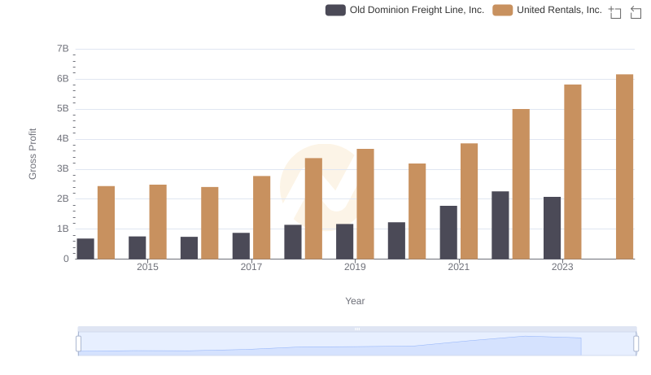The image size is (651, 375).
Task: Click the 3B y-axis label
Action: pyautogui.click(x=63, y=169)
